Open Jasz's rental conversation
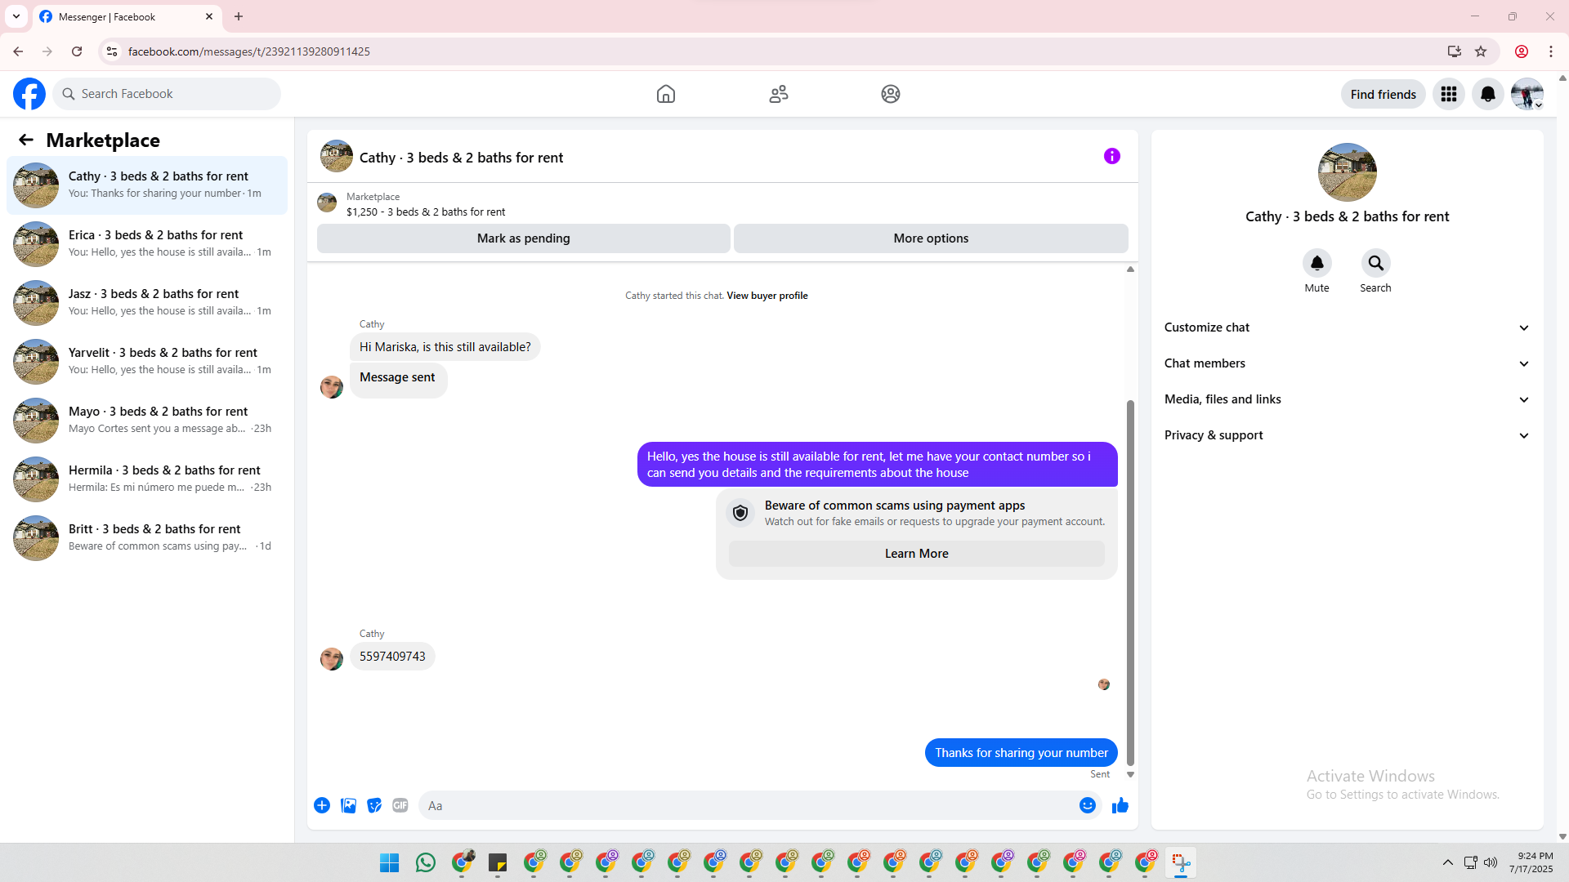This screenshot has width=1569, height=882. (x=147, y=303)
